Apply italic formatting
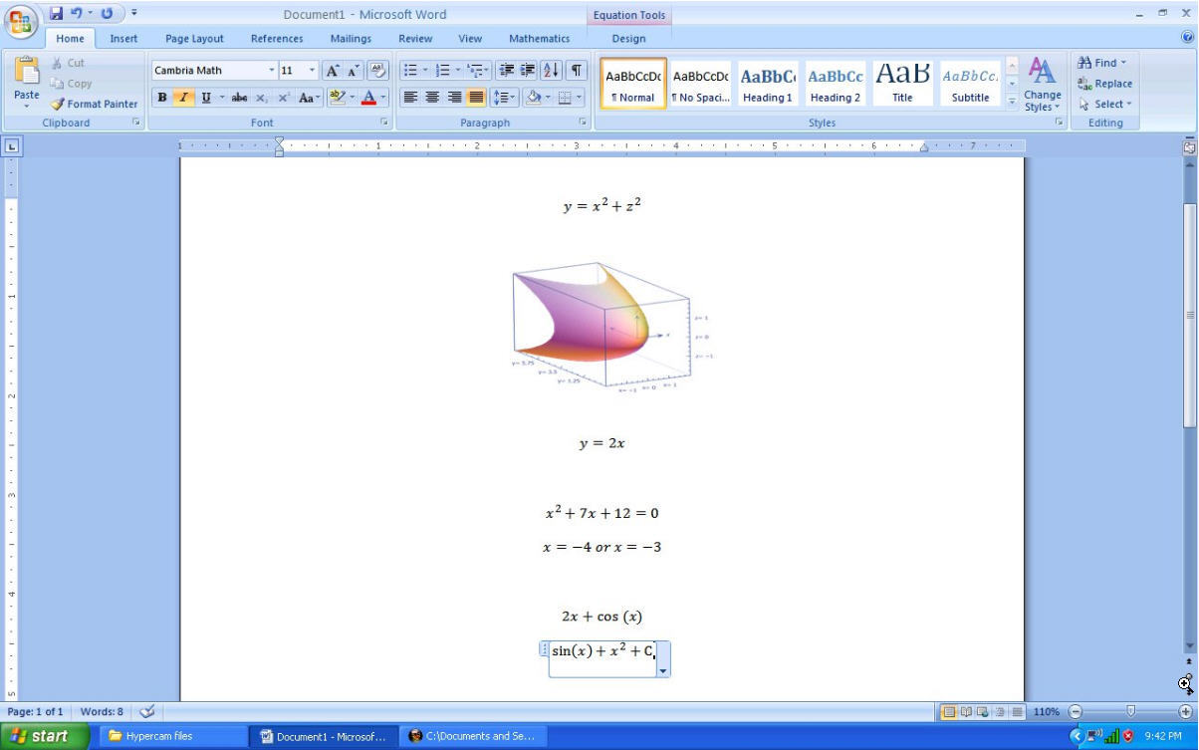The image size is (1199, 750). click(181, 98)
